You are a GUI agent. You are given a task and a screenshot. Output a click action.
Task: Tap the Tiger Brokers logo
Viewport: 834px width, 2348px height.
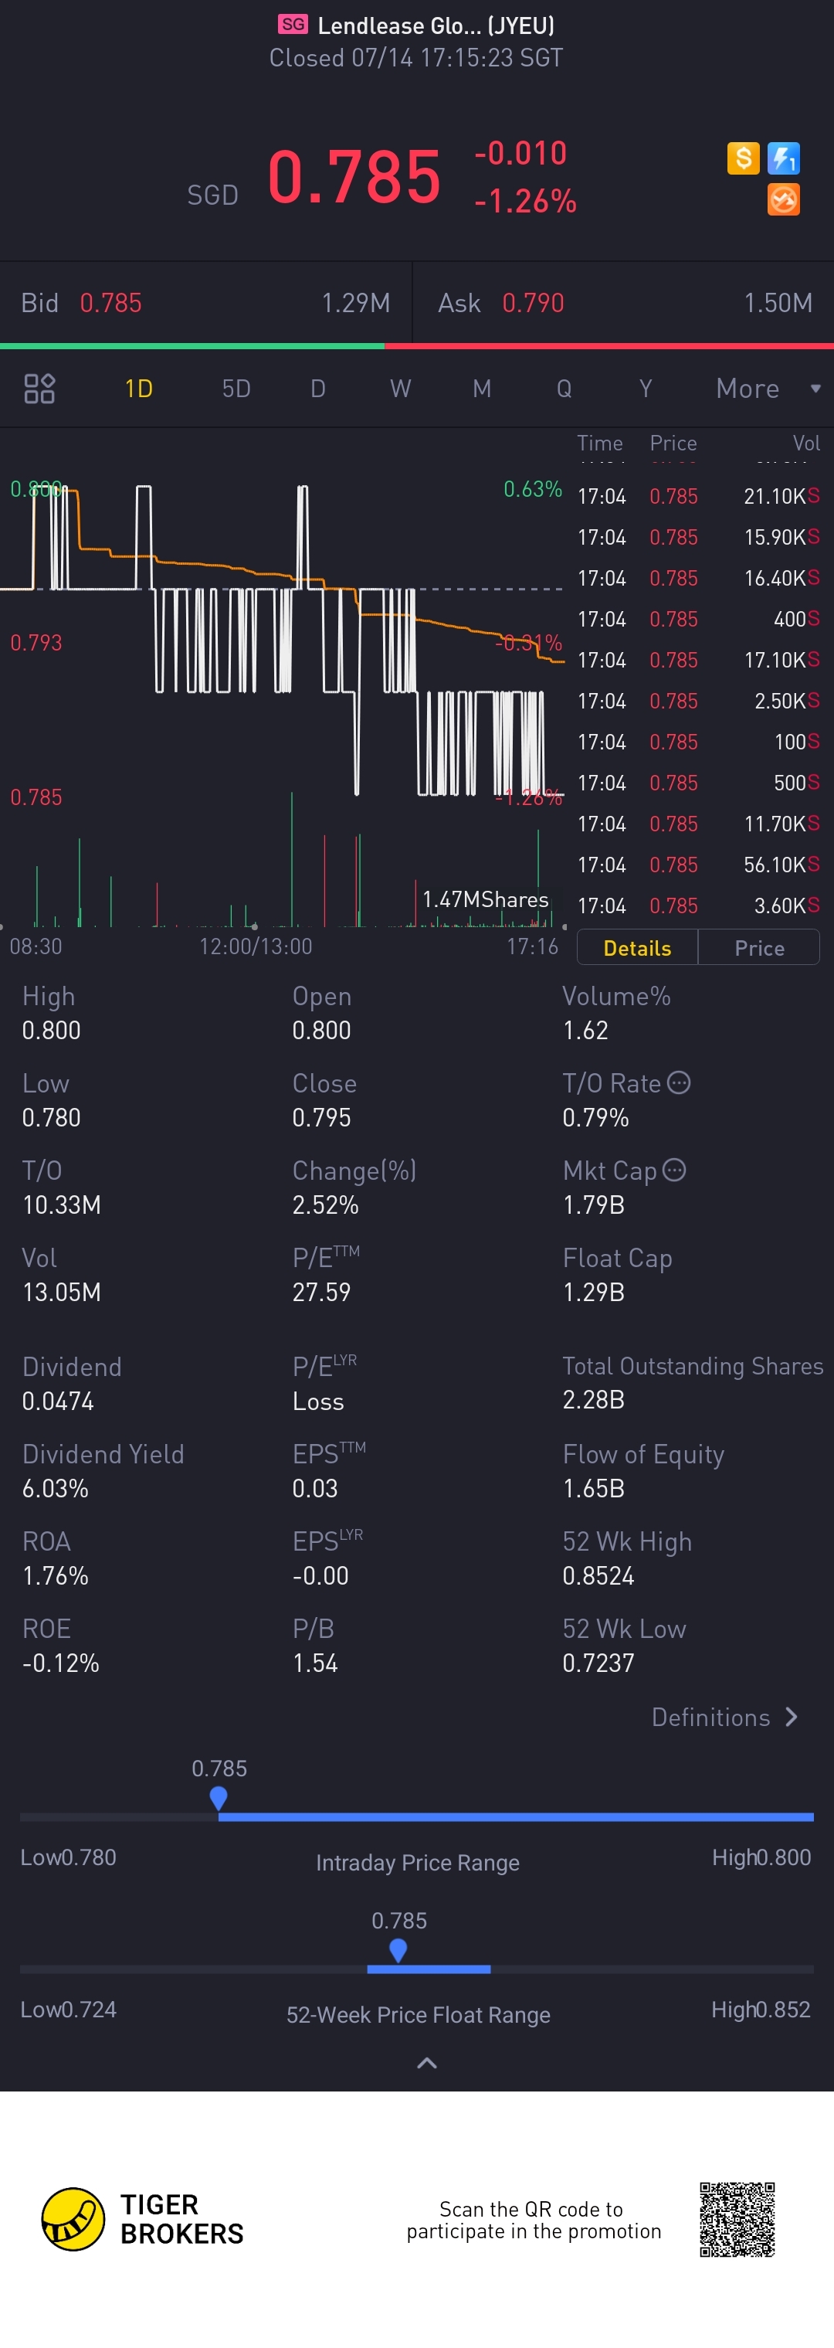pyautogui.click(x=74, y=2218)
